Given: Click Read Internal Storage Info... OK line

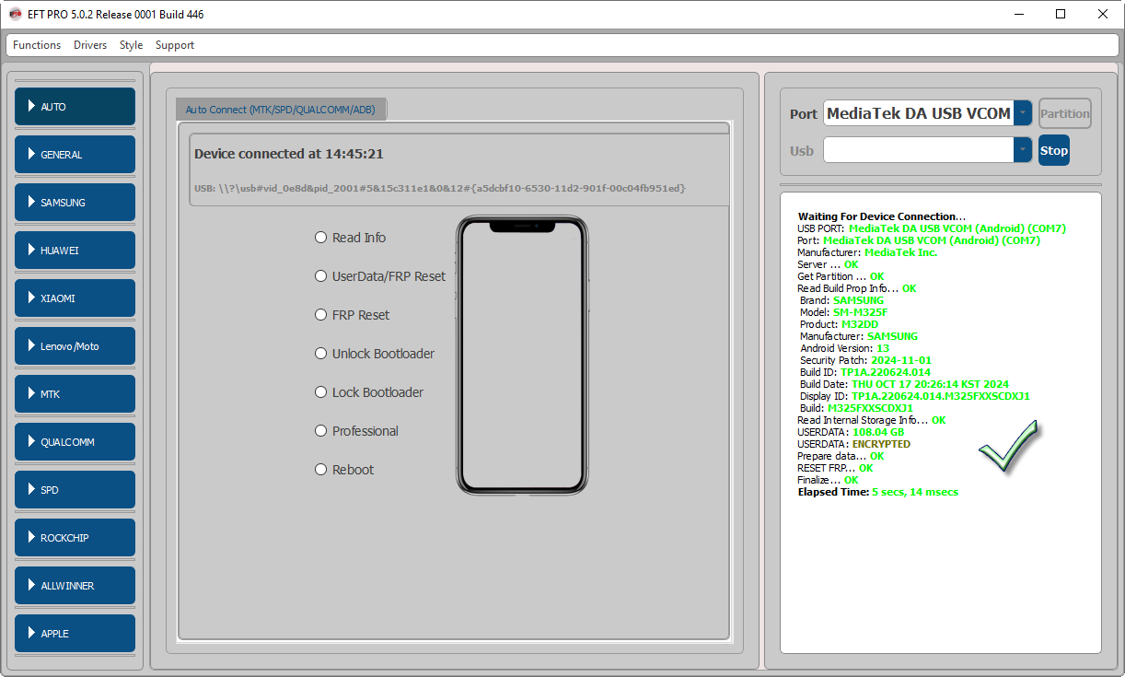Looking at the screenshot, I should pyautogui.click(x=872, y=420).
